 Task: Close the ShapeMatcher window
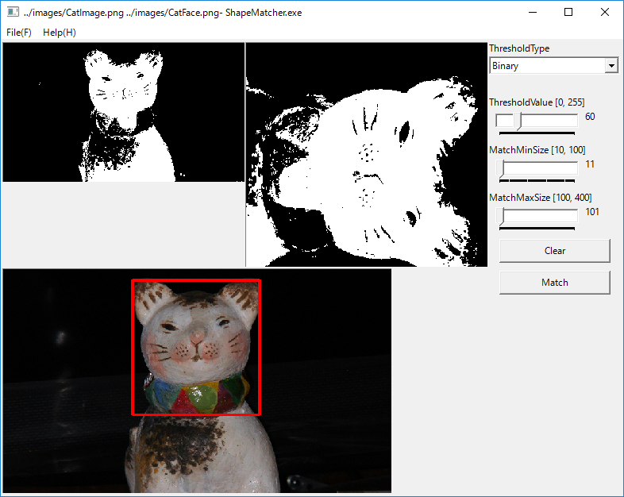[604, 13]
